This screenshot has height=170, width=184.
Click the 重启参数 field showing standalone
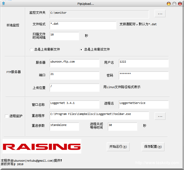click(x=64, y=126)
